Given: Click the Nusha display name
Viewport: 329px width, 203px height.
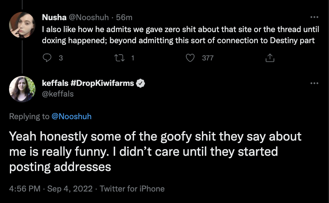Looking at the screenshot, I should point(54,17).
